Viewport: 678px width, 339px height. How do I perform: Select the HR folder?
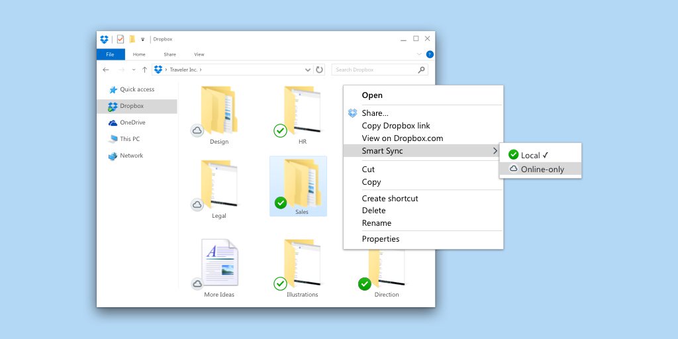click(x=302, y=115)
